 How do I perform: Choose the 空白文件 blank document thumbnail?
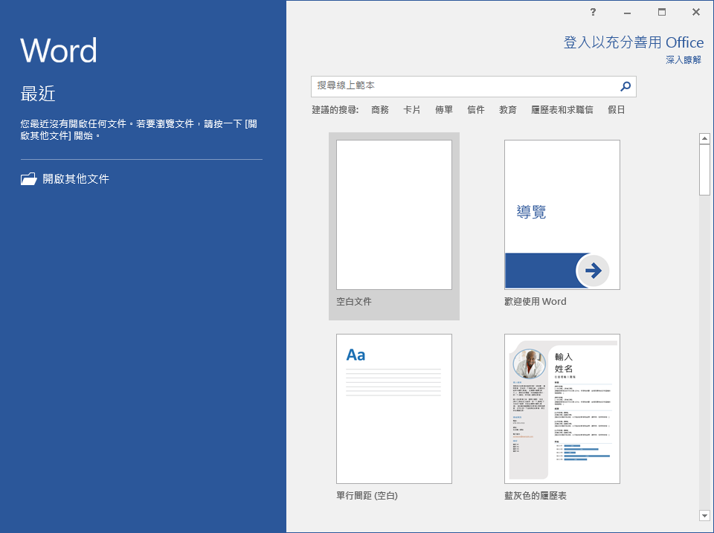tap(394, 215)
